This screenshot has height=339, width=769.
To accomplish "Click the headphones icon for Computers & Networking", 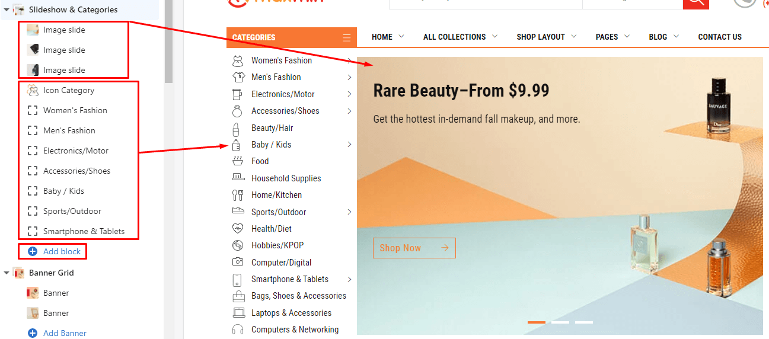I will pyautogui.click(x=238, y=330).
